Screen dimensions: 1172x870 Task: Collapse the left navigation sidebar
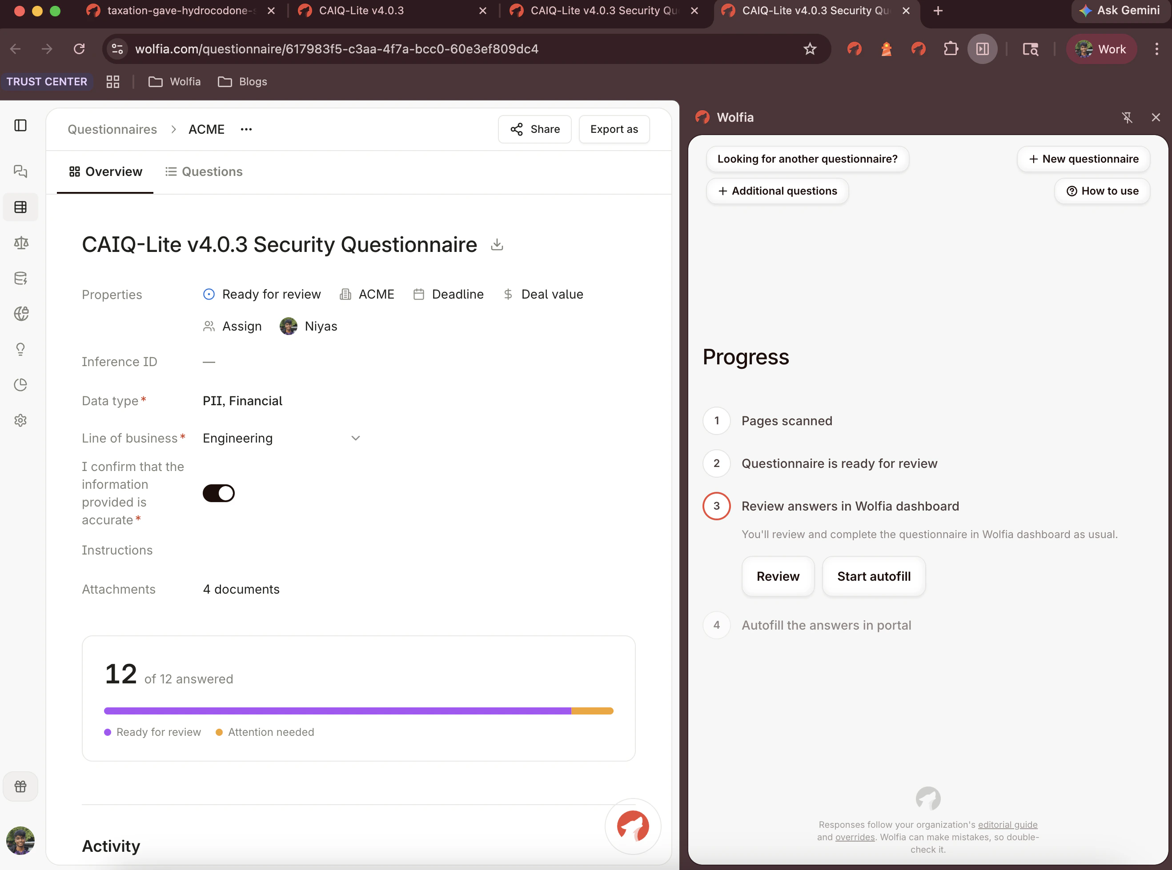pos(20,125)
